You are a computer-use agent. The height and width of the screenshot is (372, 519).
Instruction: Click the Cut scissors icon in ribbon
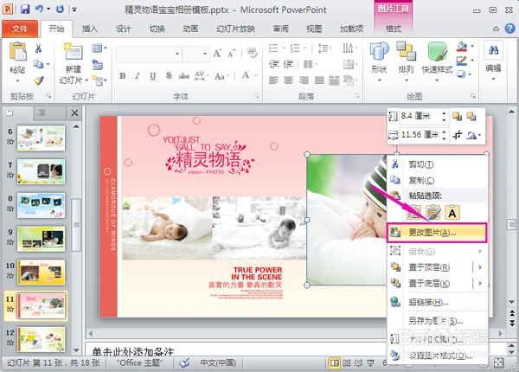click(38, 48)
